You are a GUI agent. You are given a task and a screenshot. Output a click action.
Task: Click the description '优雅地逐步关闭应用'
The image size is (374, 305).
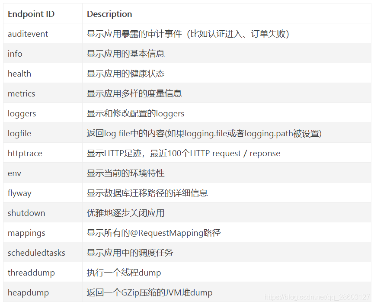point(125,213)
